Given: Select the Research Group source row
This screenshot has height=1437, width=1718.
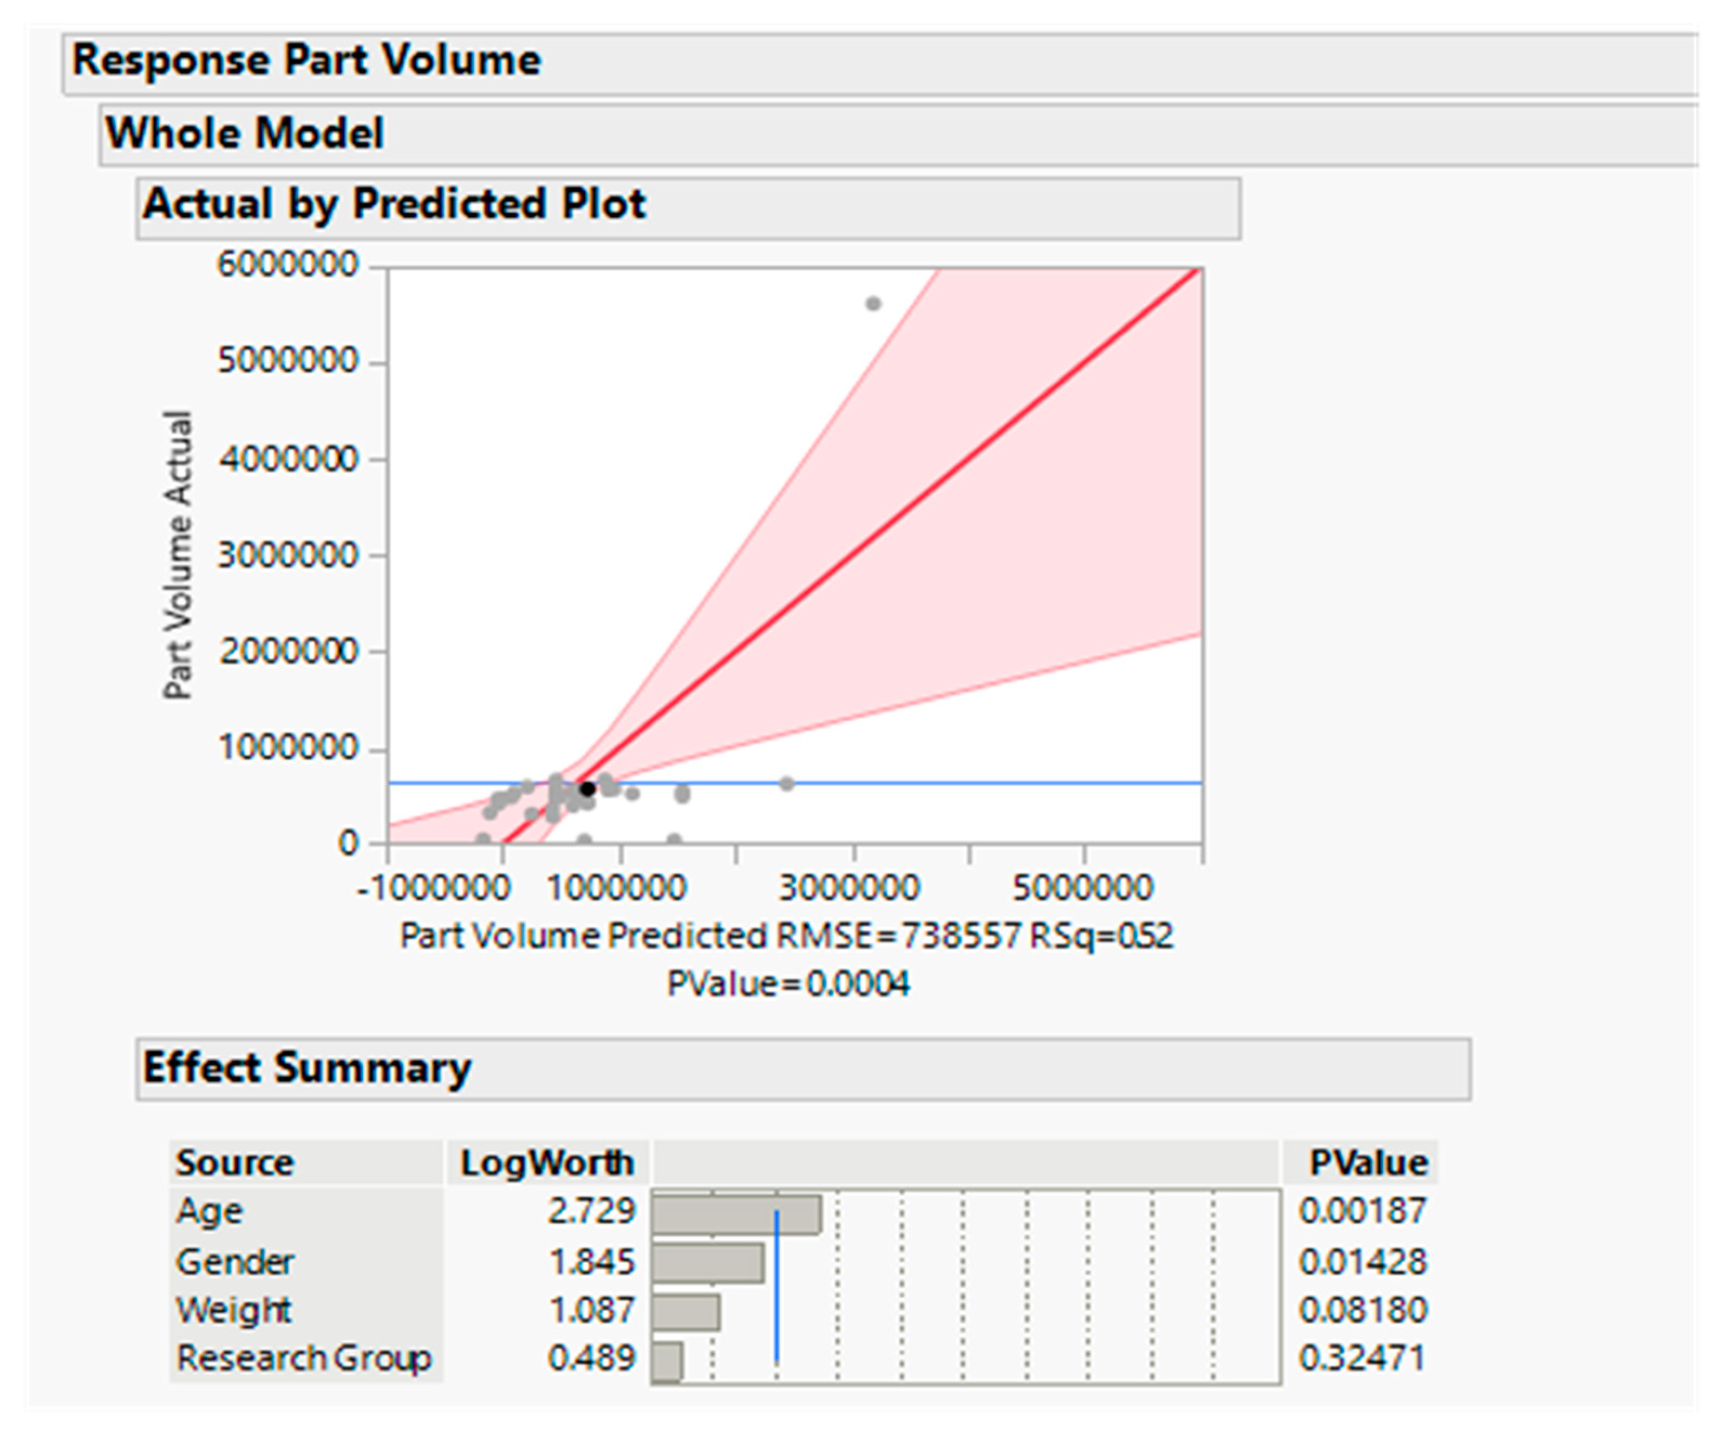Looking at the screenshot, I should tap(304, 1358).
